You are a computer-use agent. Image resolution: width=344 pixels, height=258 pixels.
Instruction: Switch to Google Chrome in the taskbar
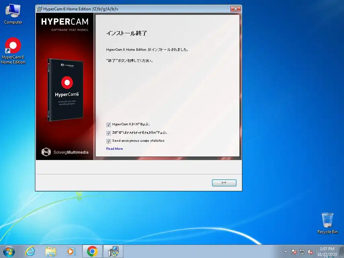92,251
